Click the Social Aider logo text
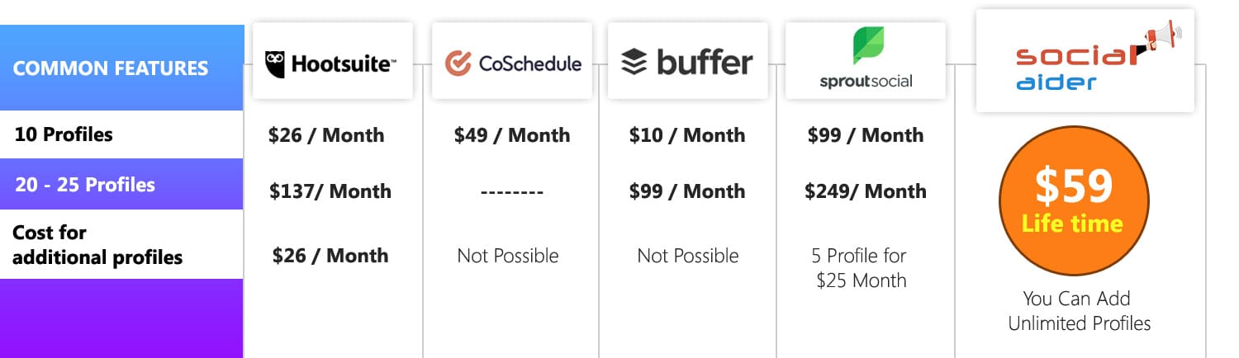The image size is (1239, 358). [x=1070, y=68]
